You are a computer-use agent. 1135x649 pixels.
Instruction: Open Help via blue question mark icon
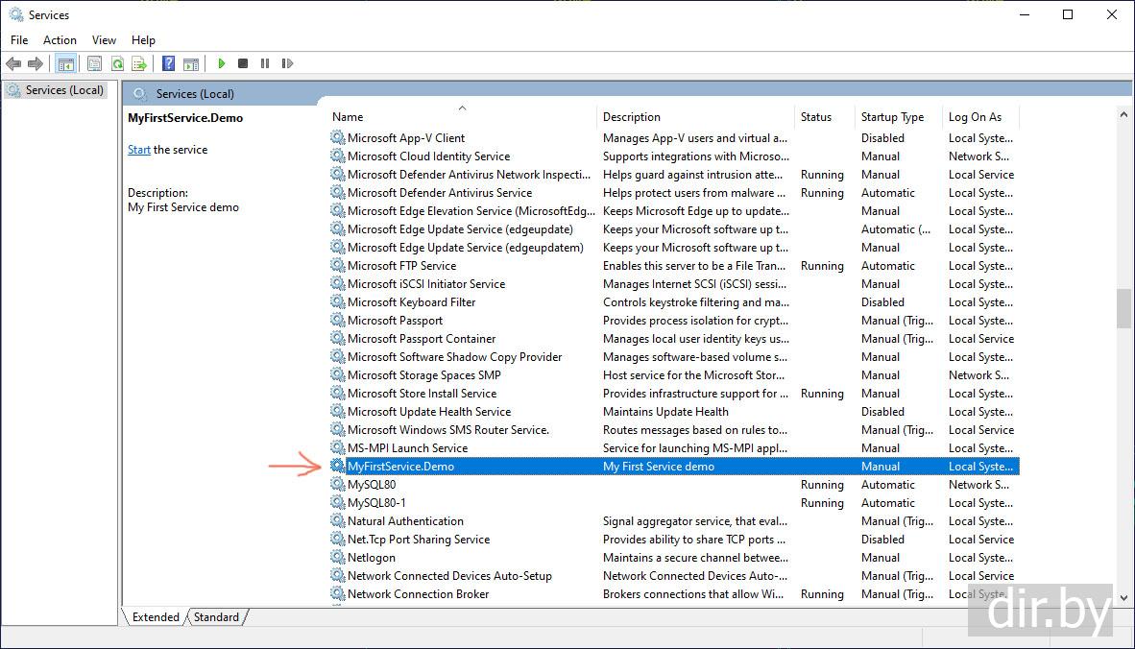(x=168, y=63)
